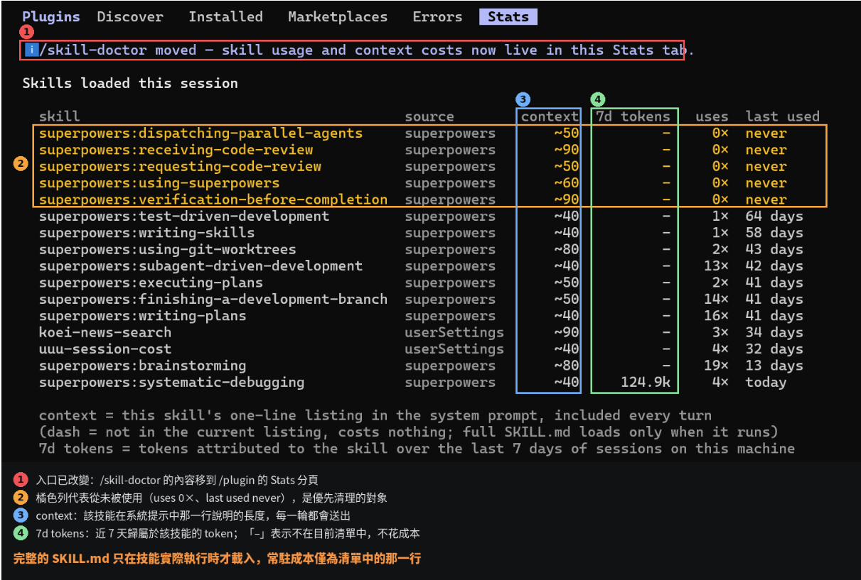Click the "source" column header
Image resolution: width=861 pixels, height=580 pixels.
coord(429,116)
